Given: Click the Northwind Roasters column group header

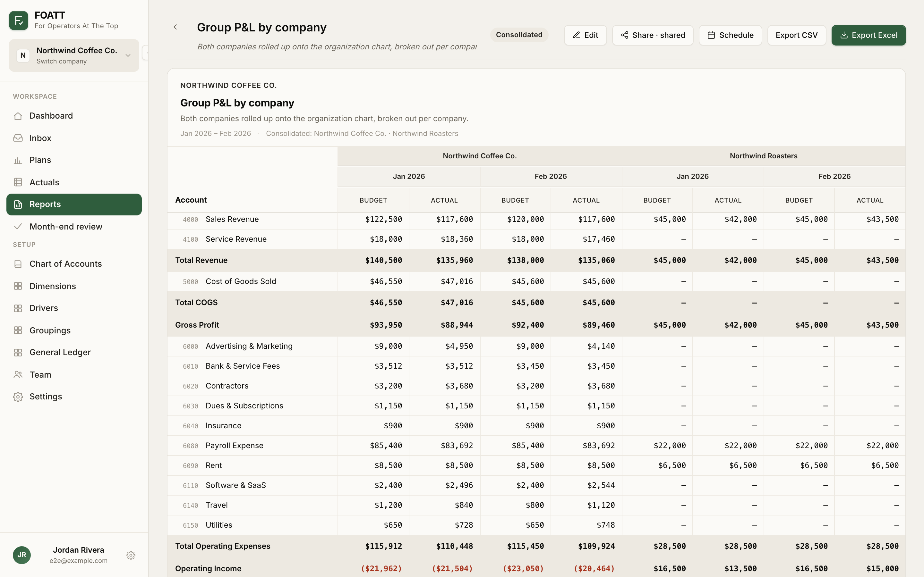Looking at the screenshot, I should [764, 156].
